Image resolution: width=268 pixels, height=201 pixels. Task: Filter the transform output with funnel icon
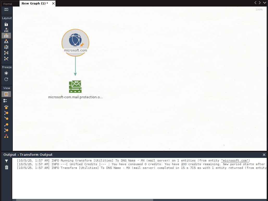coord(6,161)
